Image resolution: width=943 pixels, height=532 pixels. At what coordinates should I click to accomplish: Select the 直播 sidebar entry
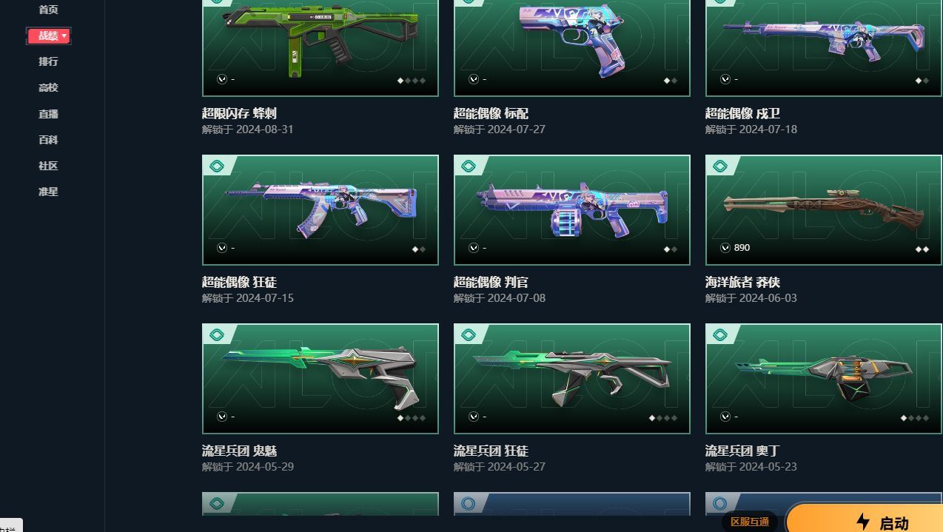48,114
